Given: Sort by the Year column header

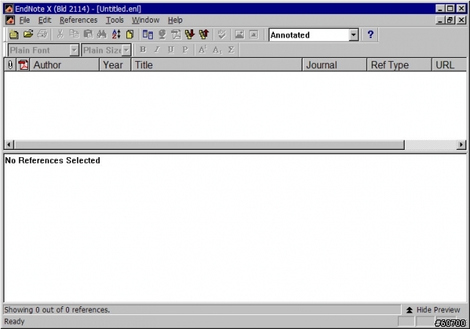Looking at the screenshot, I should [x=115, y=65].
